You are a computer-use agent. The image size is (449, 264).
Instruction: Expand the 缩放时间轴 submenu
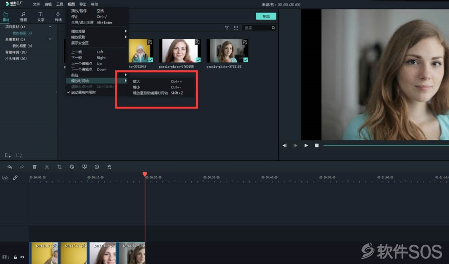(97, 81)
